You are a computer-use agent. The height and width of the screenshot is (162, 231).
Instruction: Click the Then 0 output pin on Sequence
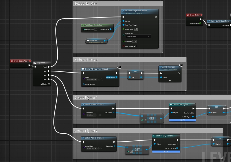pyautogui.click(x=49, y=67)
